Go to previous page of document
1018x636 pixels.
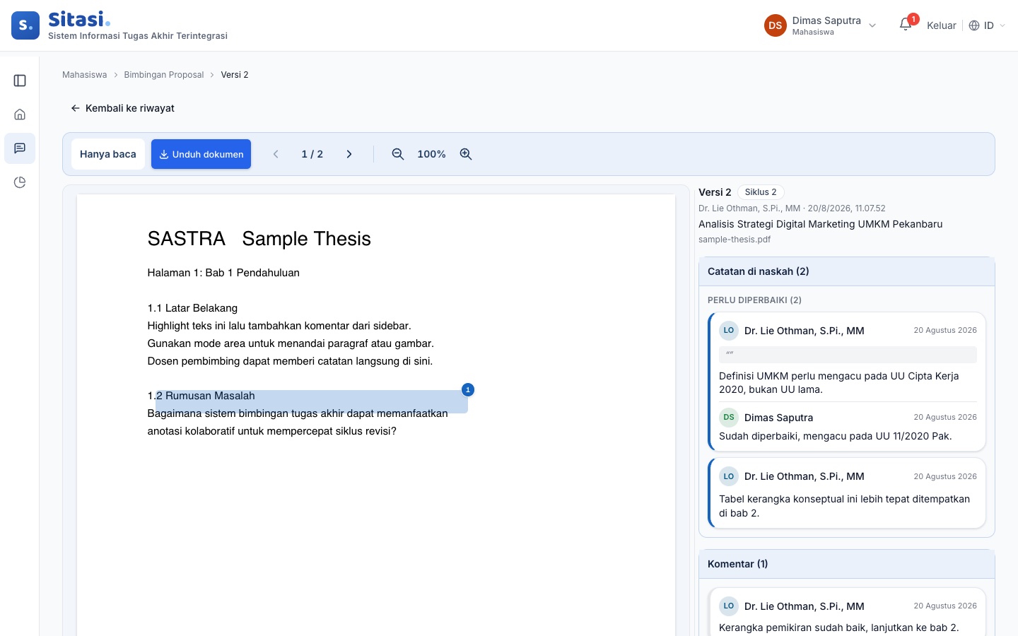point(276,154)
